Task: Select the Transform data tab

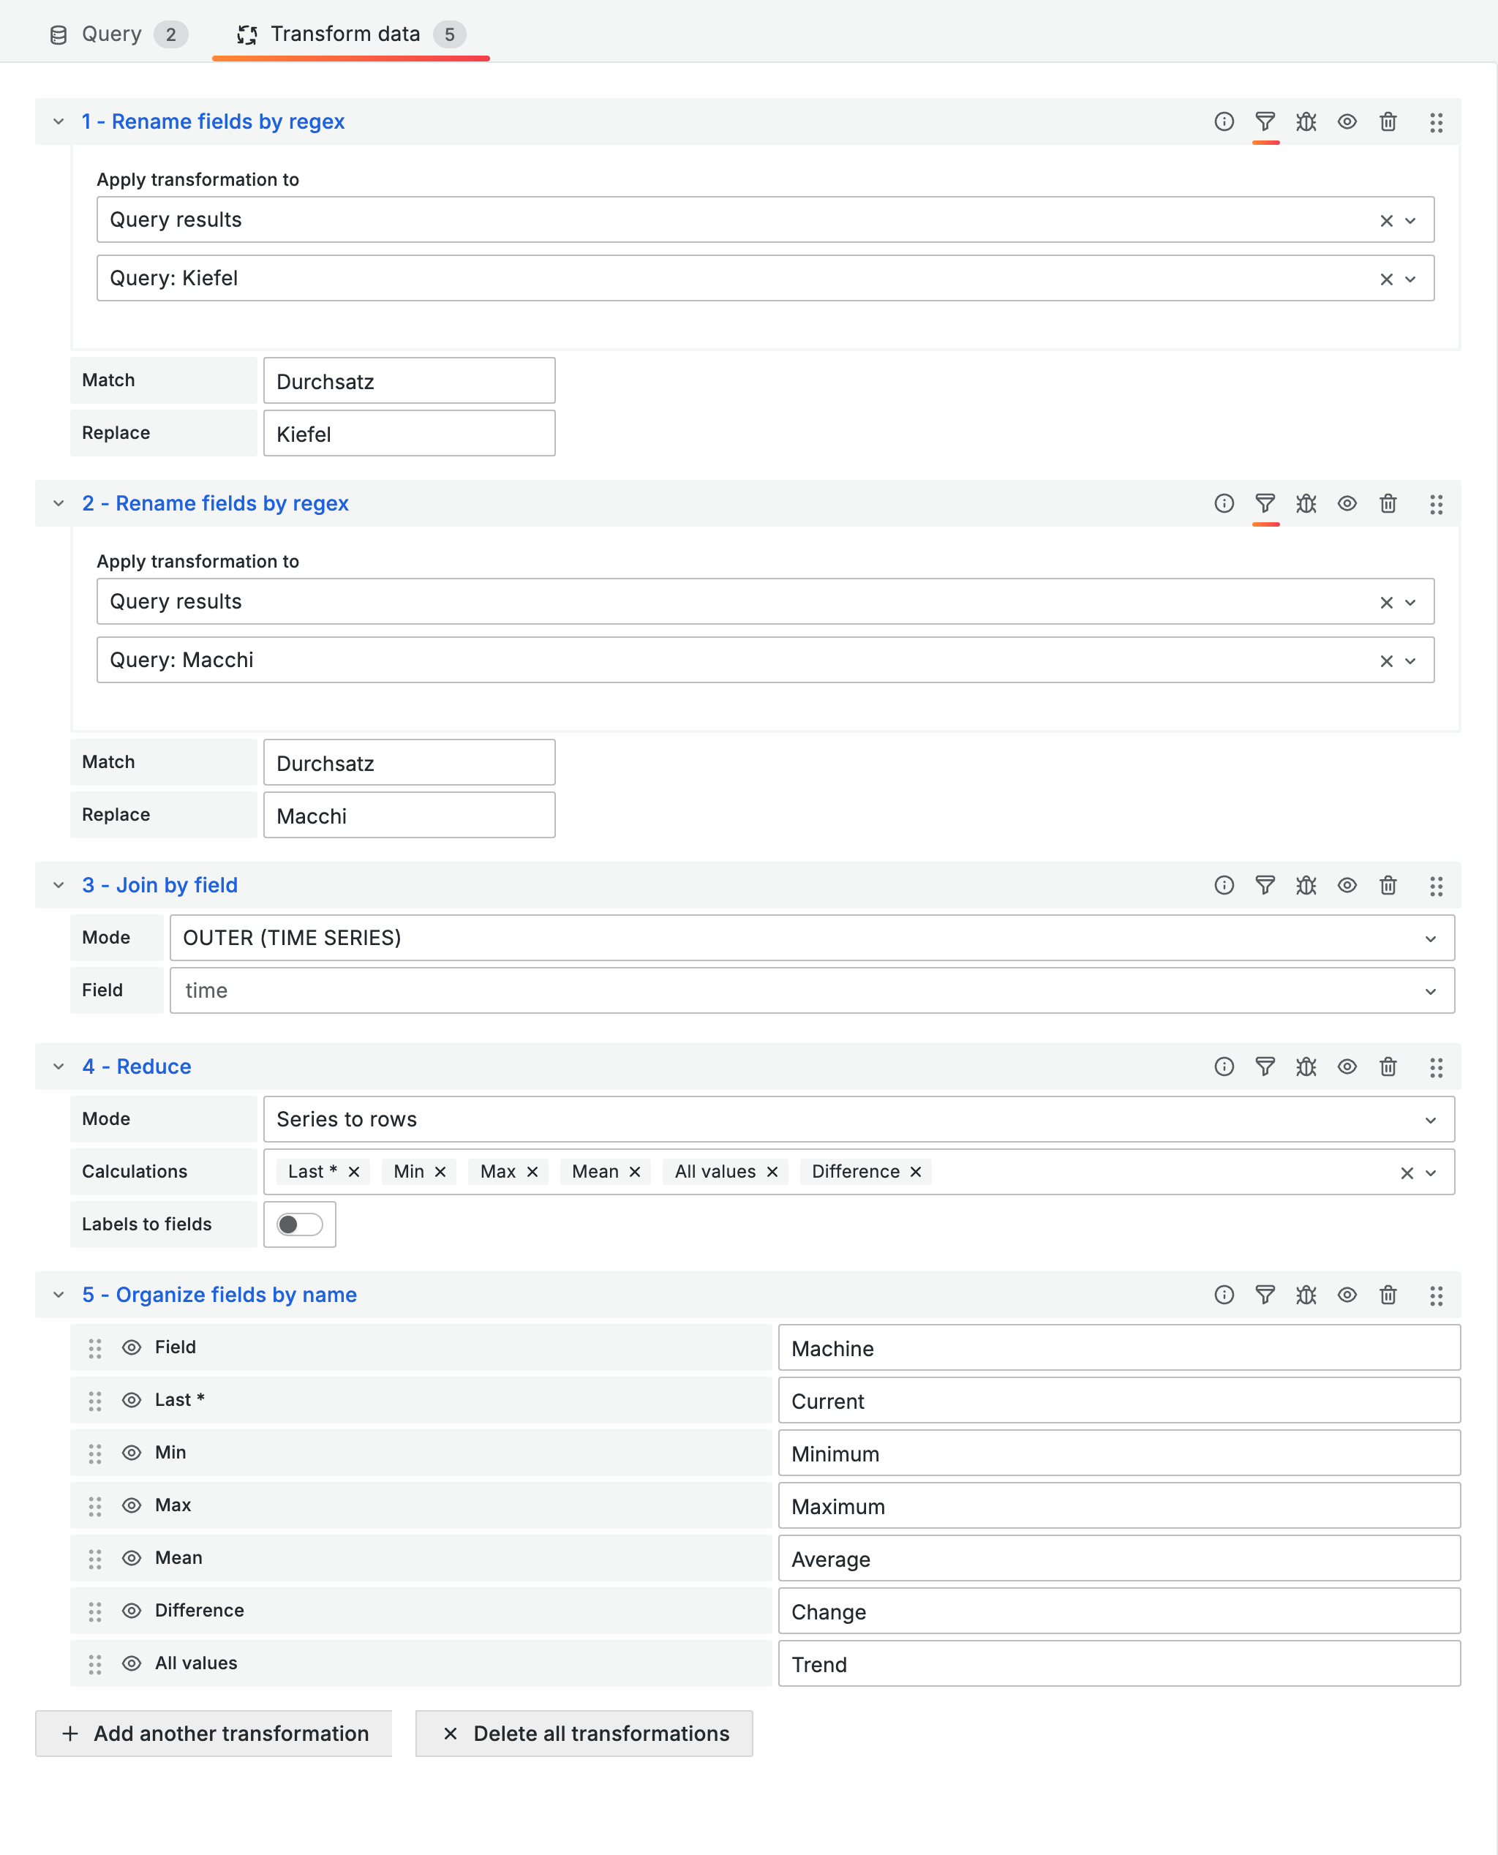Action: click(345, 34)
